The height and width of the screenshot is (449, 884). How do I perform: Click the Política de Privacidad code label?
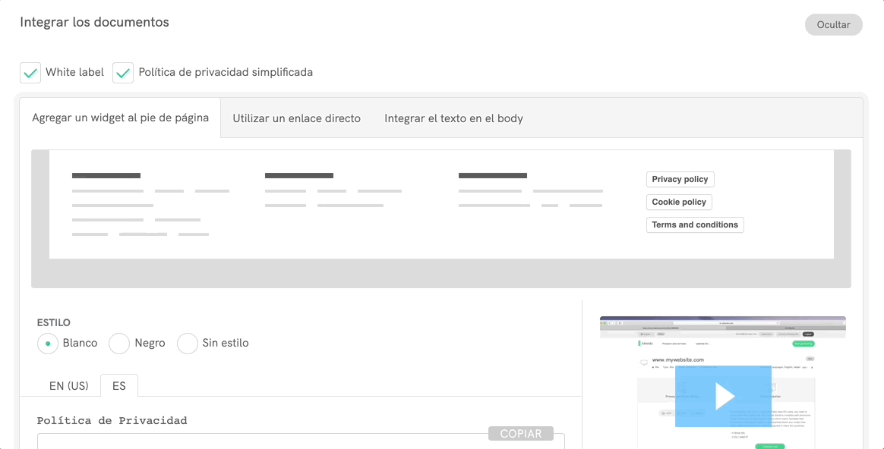coord(112,421)
